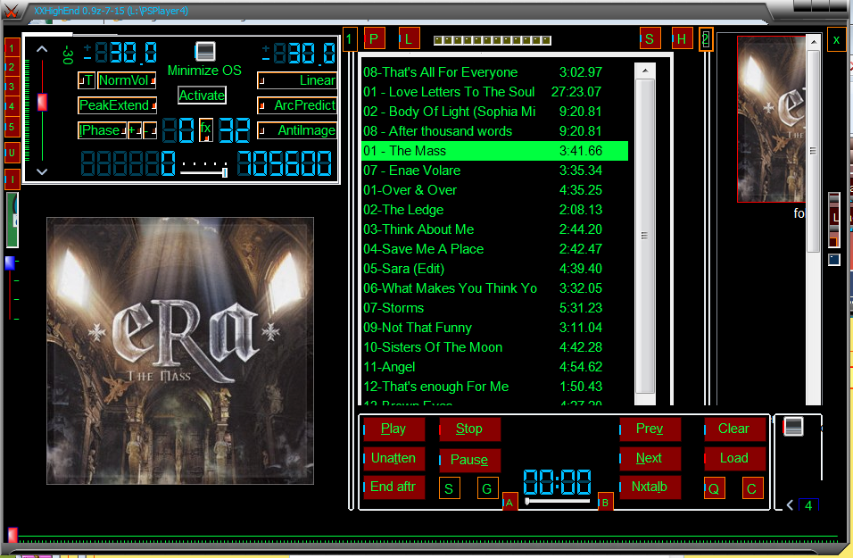Click the L button next to P
This screenshot has width=853, height=558.
coord(409,38)
